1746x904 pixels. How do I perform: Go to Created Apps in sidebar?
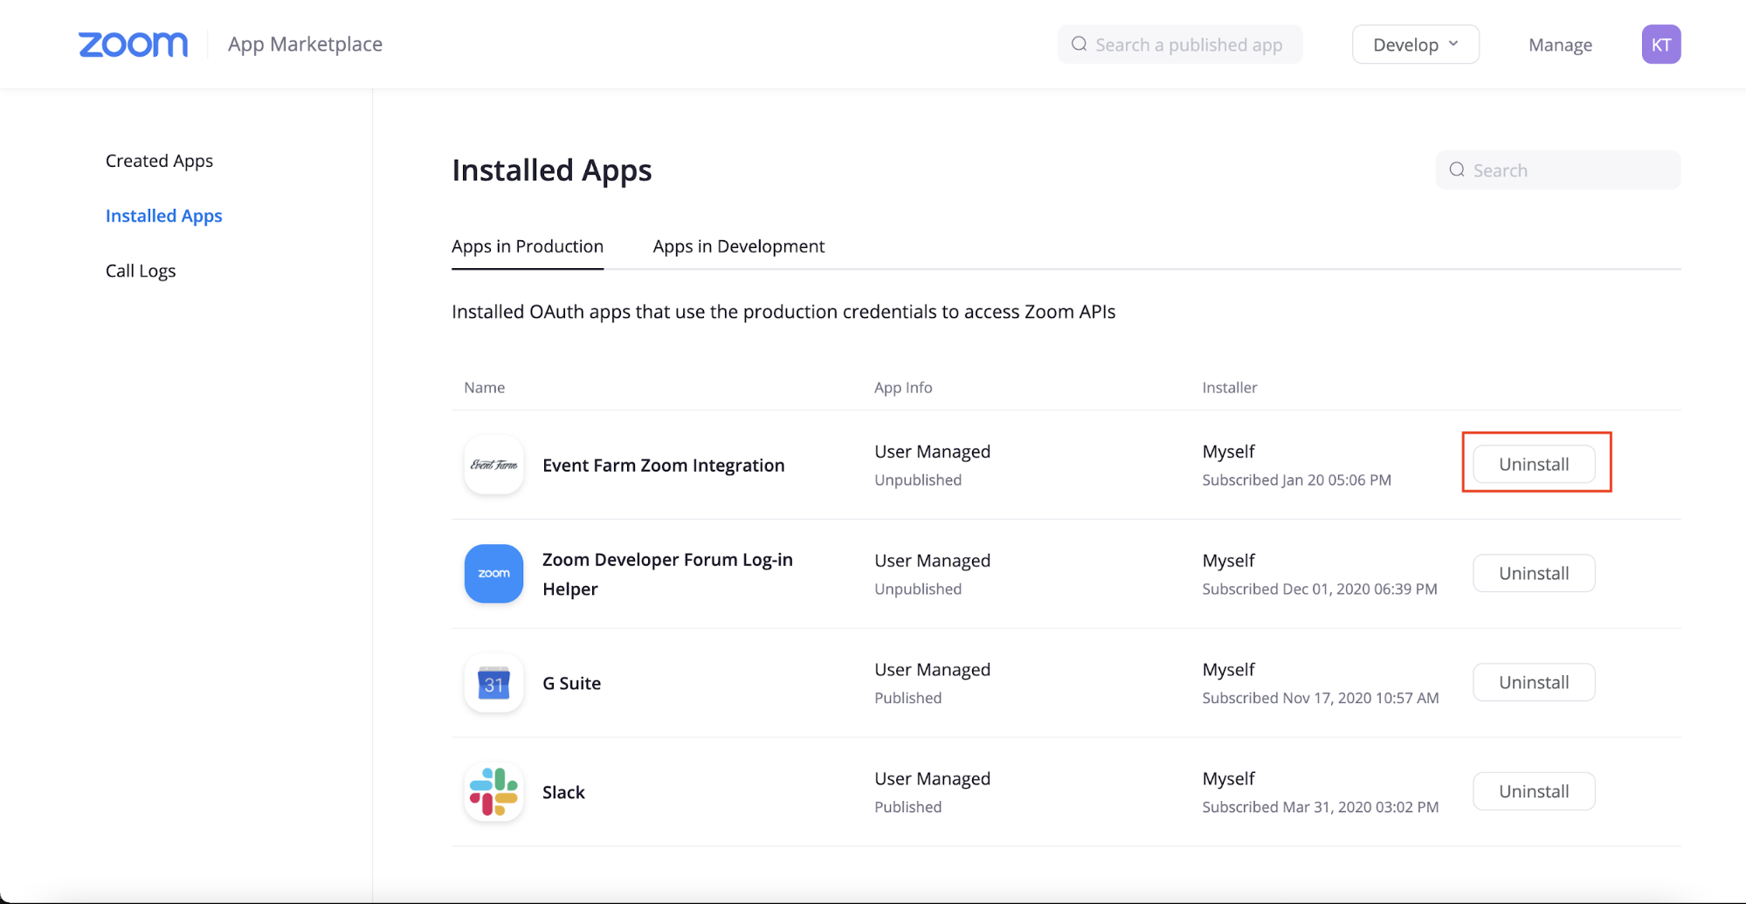tap(159, 161)
